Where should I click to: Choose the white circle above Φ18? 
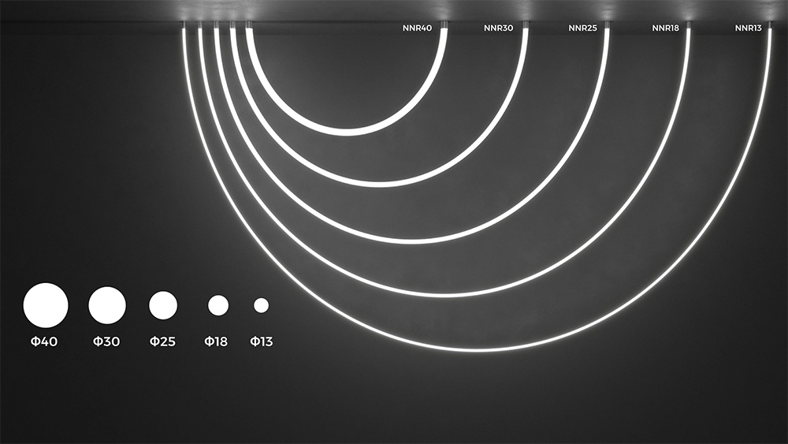[218, 305]
